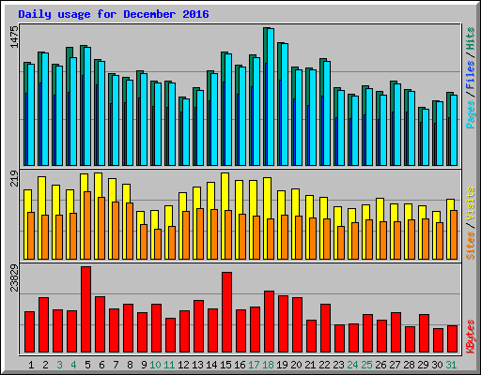Click day 29 on the date axis
The height and width of the screenshot is (375, 481).
click(423, 365)
